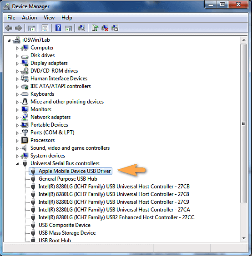The height and width of the screenshot is (256, 252).
Task: Open the Action menu
Action: tap(29, 17)
